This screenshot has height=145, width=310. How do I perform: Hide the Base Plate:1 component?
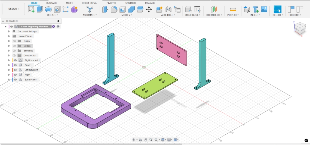[x=15, y=79]
